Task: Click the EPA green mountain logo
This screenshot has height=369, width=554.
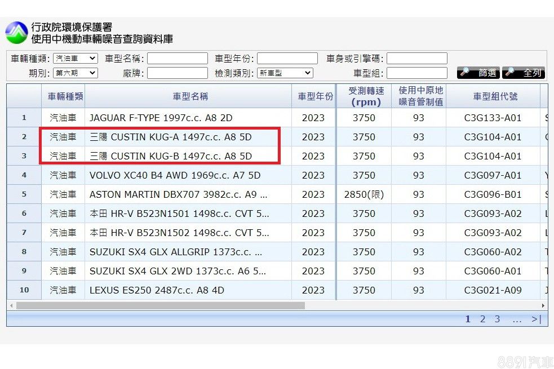Action: [16, 33]
